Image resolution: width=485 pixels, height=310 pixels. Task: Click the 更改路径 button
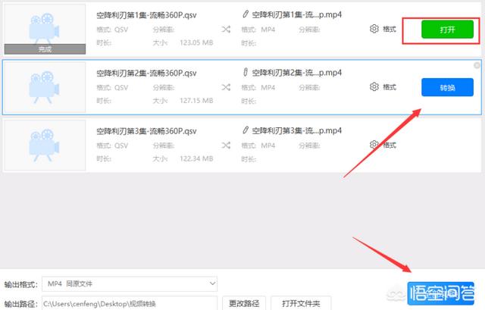[x=244, y=303]
